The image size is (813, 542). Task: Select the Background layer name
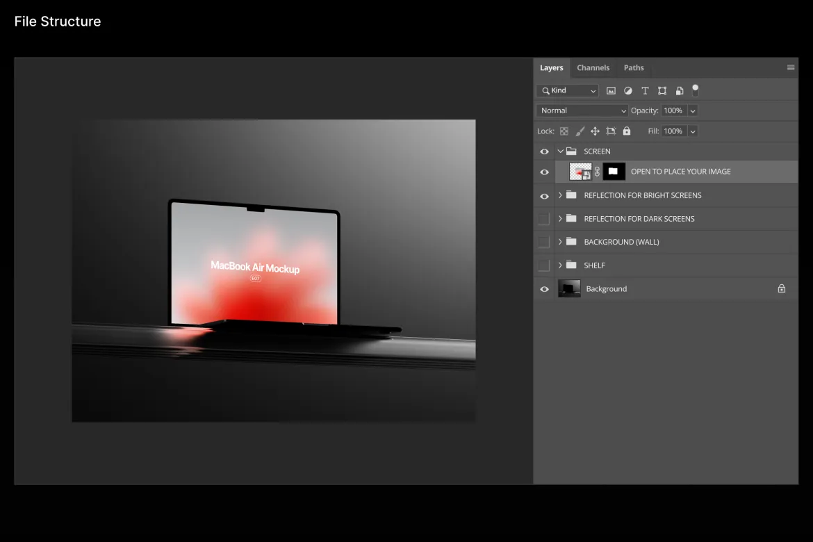tap(607, 289)
